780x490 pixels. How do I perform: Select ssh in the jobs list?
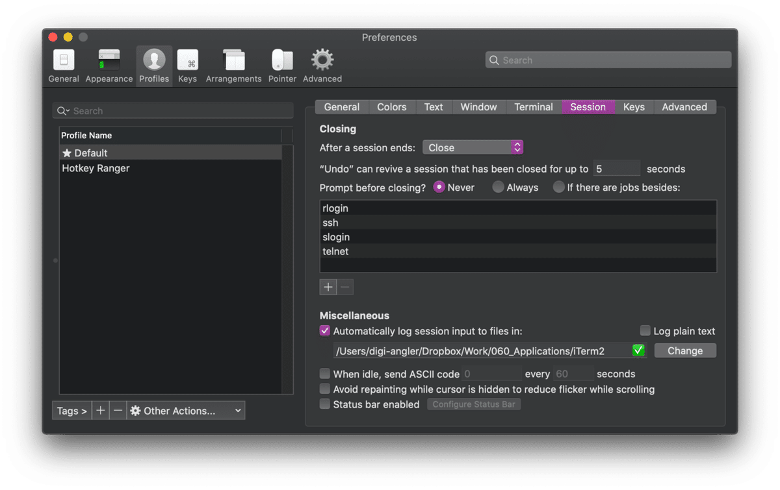point(518,223)
